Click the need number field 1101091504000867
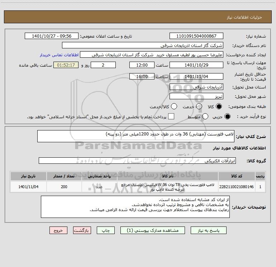 (196, 36)
